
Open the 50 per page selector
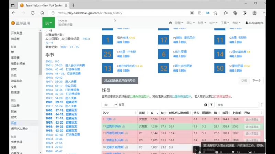point(110,105)
